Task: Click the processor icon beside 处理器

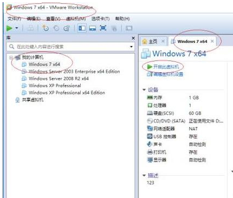Action: (150, 105)
